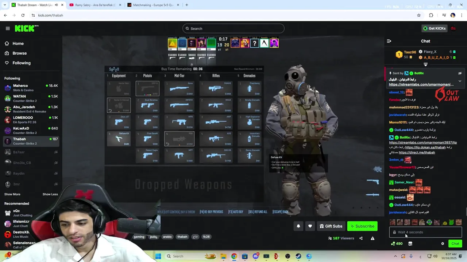The height and width of the screenshot is (262, 467).
Task: Open Abu_Jaradeh's channel in Following list
Action: click(31, 109)
